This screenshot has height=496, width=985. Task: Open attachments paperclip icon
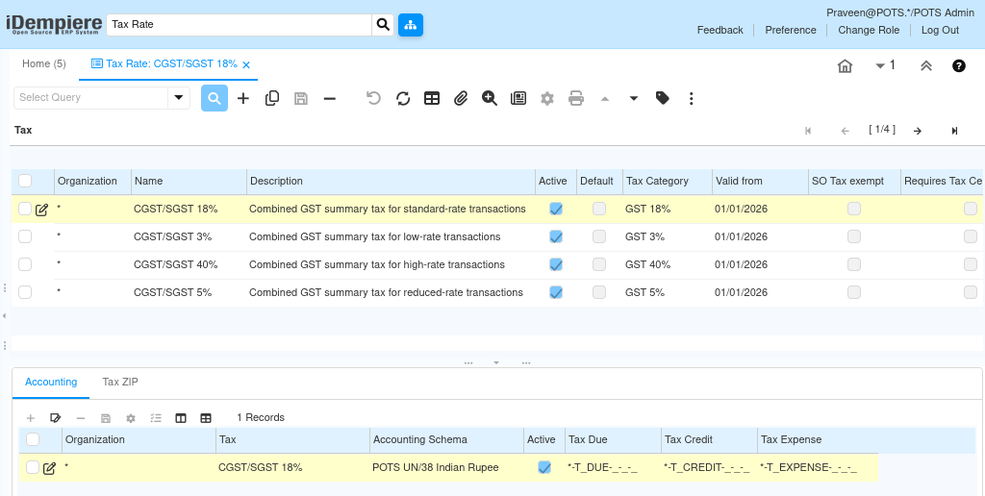[461, 98]
